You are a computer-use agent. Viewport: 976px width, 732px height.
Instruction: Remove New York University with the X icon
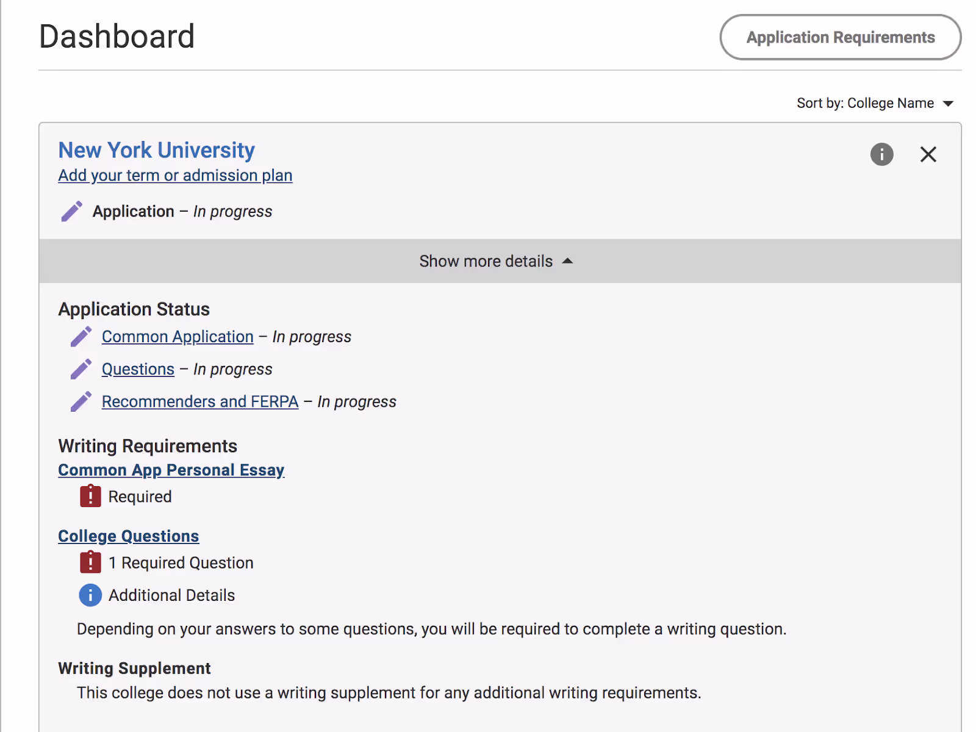(928, 154)
